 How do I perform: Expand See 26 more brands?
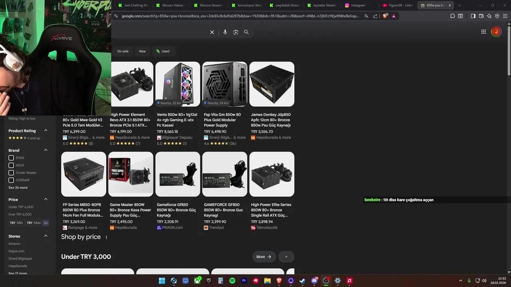click(18, 187)
